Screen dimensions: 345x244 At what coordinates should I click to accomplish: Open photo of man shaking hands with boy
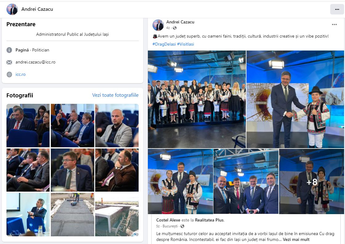point(295,99)
